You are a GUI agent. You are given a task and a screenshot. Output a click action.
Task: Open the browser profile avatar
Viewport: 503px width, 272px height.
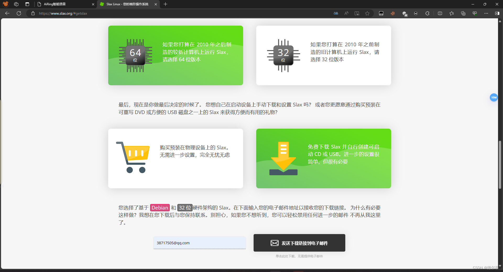click(x=6, y=4)
